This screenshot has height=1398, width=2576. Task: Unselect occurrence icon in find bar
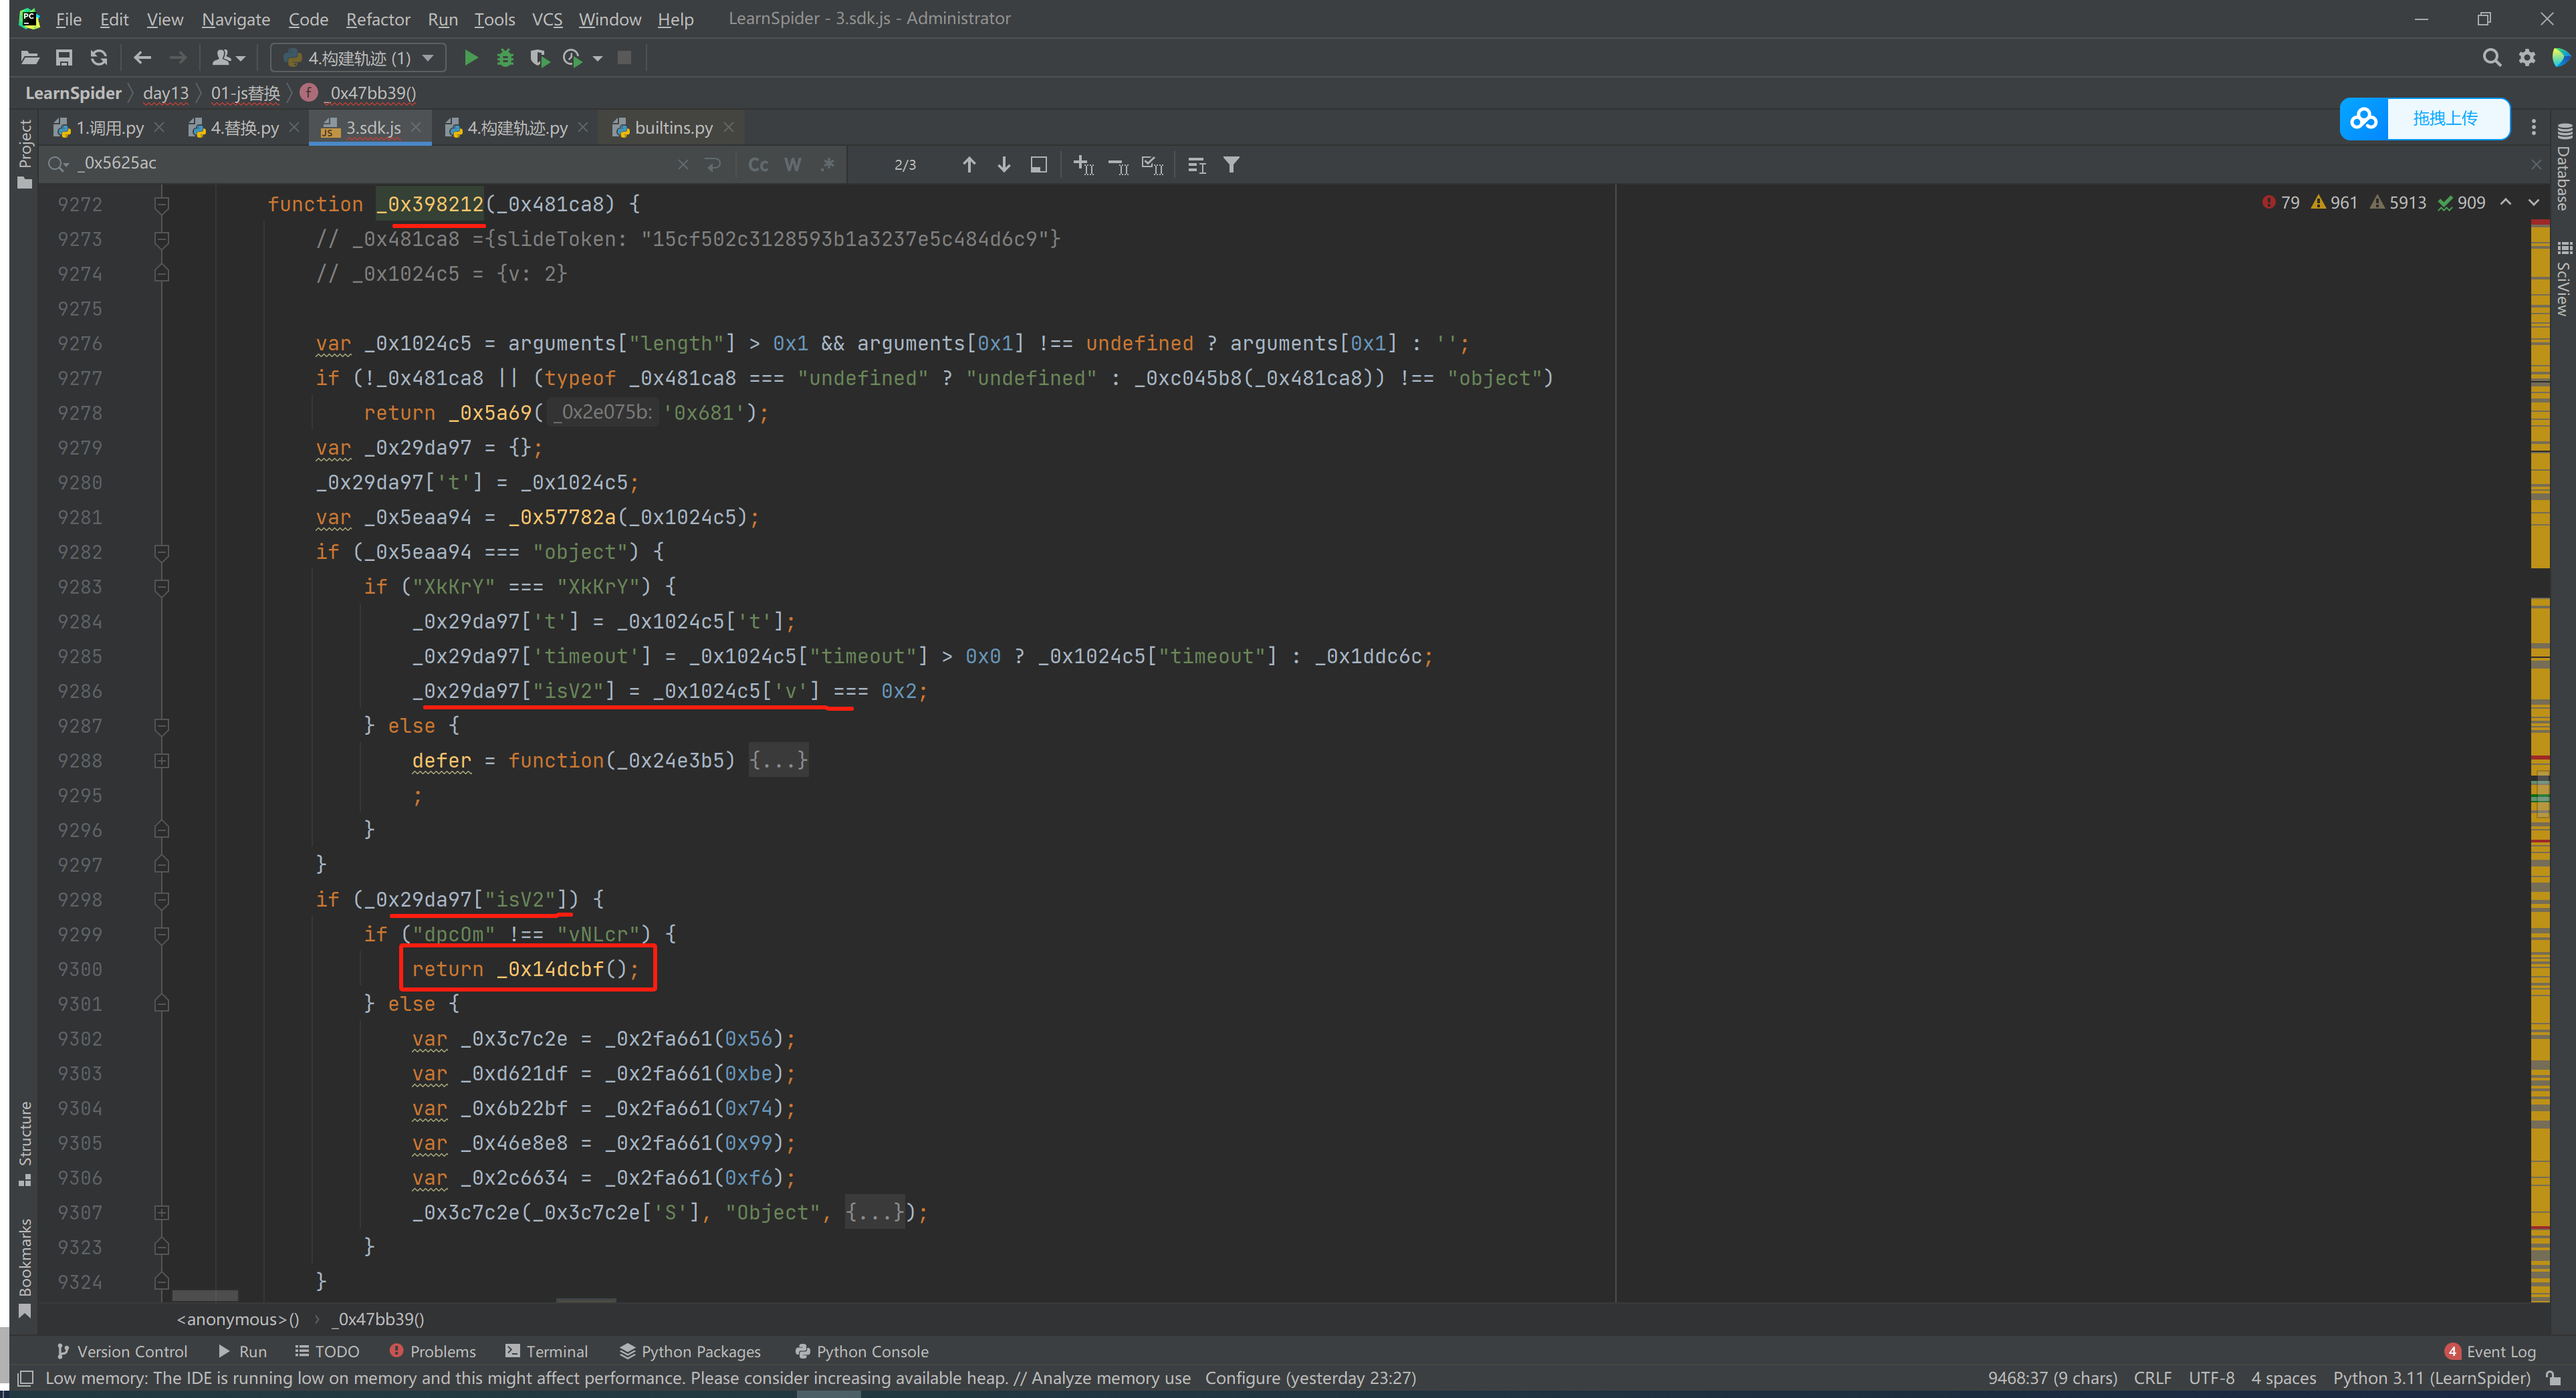[x=1119, y=164]
